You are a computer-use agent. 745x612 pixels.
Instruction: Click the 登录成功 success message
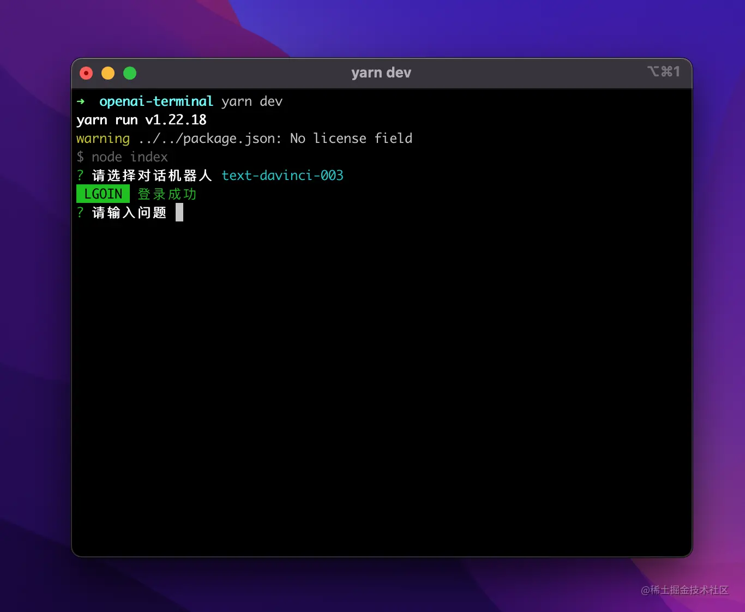point(167,194)
